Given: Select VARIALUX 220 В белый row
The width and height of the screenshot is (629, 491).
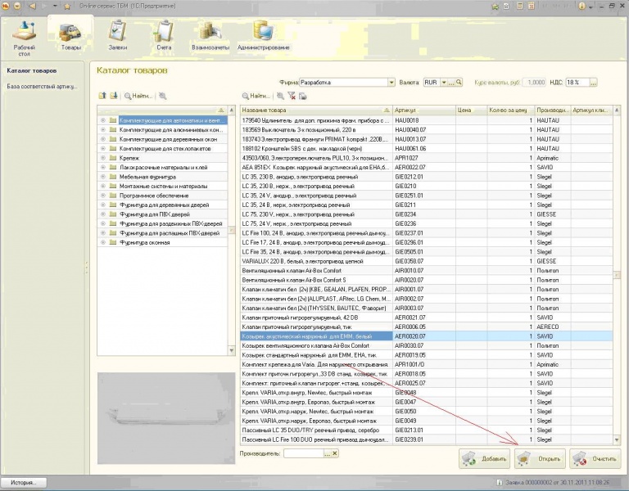Looking at the screenshot, I should pos(427,261).
